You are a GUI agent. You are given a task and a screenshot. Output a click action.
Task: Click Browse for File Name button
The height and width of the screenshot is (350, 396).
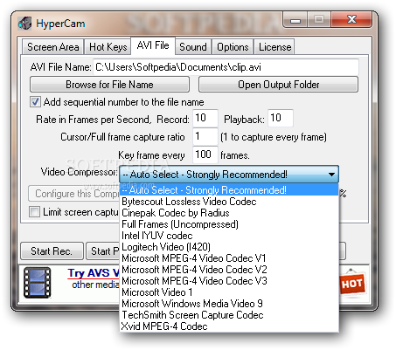coord(109,85)
